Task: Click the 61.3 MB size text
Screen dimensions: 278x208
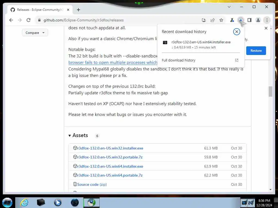Action: pos(211,148)
